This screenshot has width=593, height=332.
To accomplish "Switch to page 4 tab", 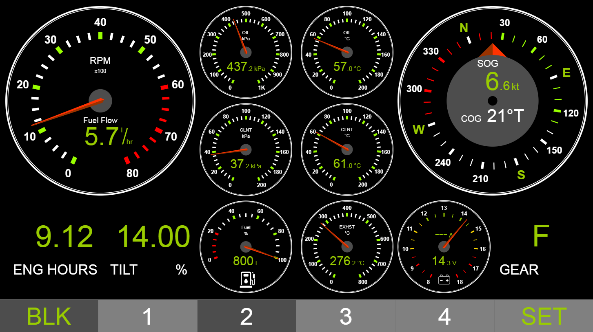I will 444,316.
